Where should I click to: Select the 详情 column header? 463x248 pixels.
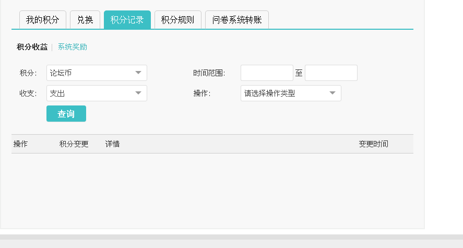coord(112,144)
